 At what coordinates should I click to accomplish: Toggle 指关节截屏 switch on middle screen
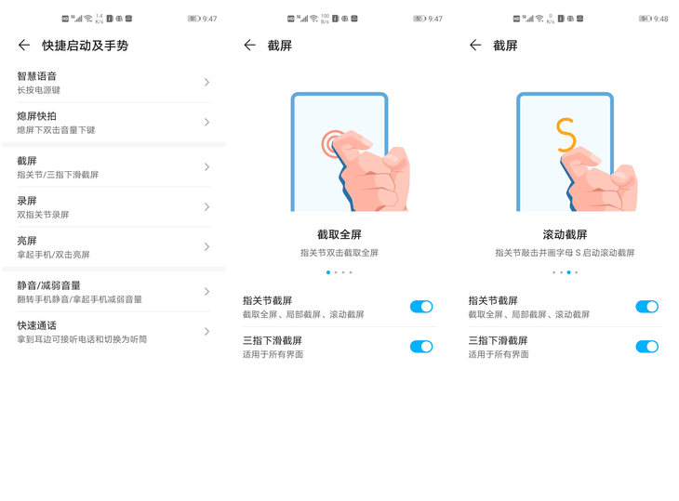pos(421,307)
